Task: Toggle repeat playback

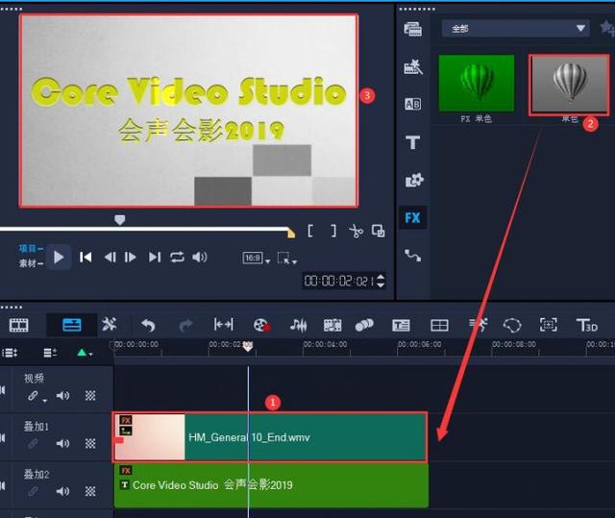Action: click(177, 258)
